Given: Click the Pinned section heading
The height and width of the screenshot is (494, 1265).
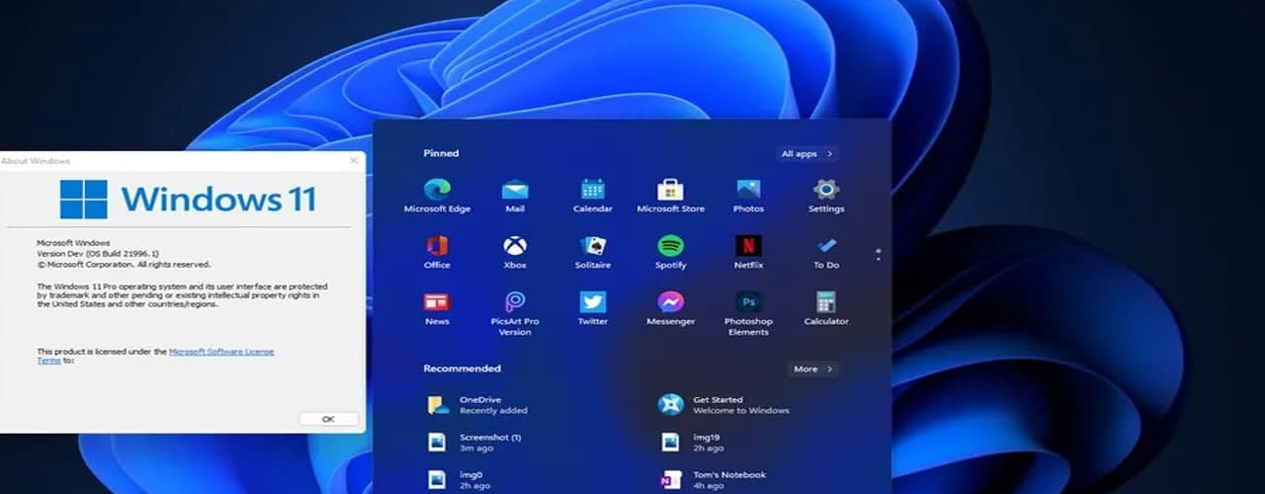Looking at the screenshot, I should (441, 153).
